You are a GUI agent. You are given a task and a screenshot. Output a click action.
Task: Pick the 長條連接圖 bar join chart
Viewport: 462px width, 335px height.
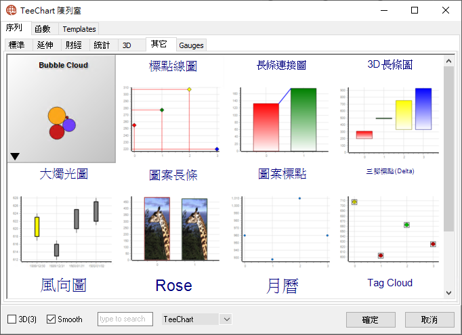coord(281,109)
